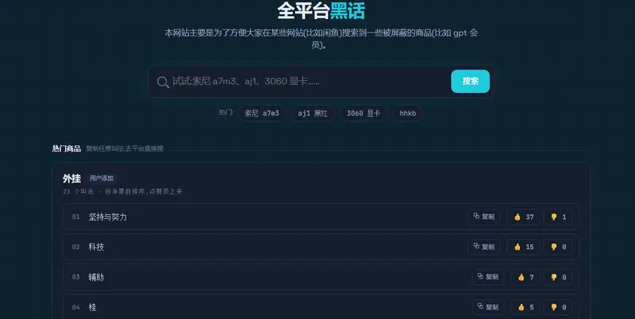Screen dimensions: 635x319
Task: Click the 用户添加 badge
Action: [102, 178]
